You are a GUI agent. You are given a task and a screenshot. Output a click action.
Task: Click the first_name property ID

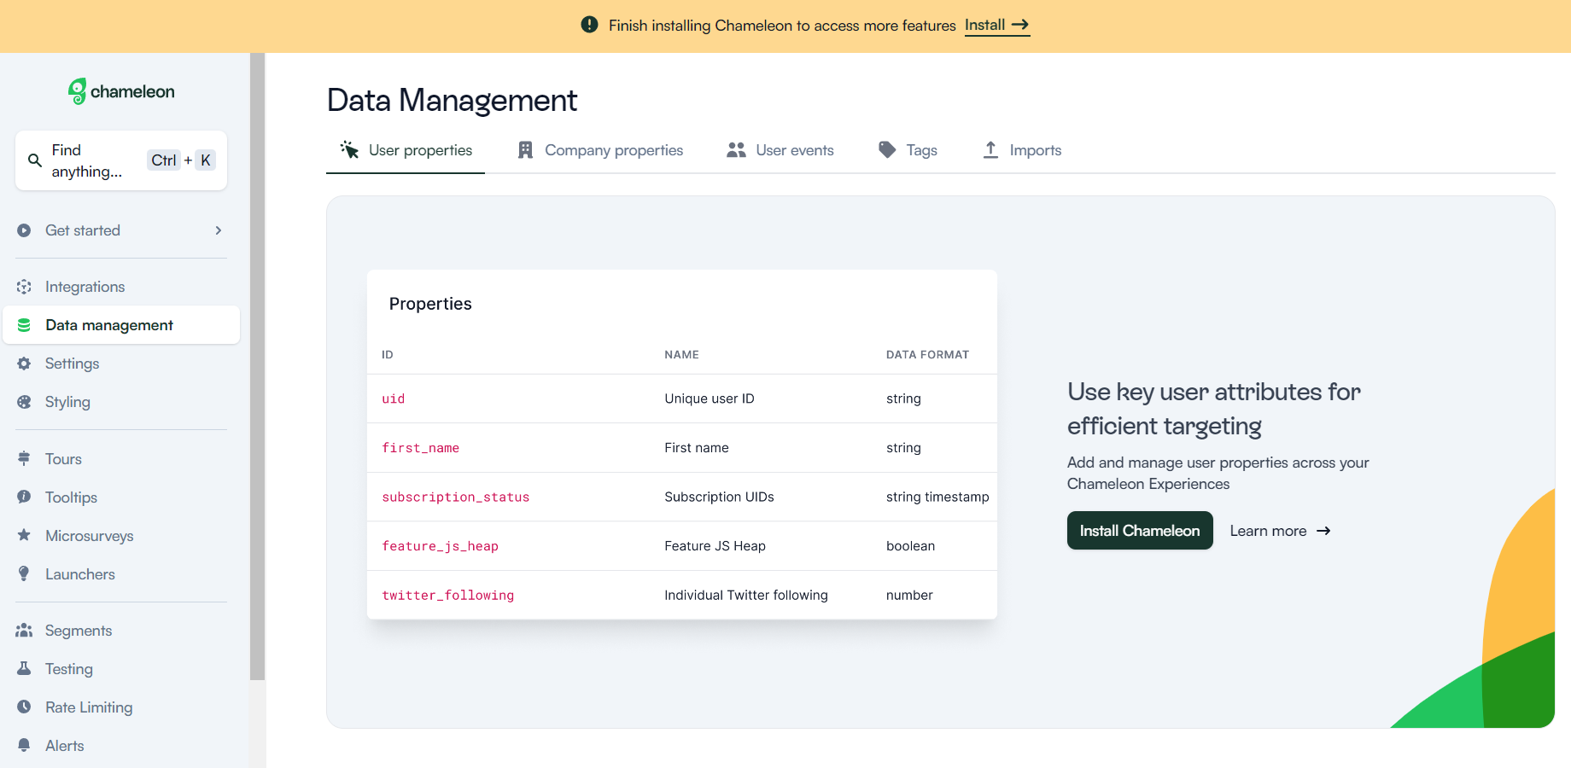coord(421,448)
